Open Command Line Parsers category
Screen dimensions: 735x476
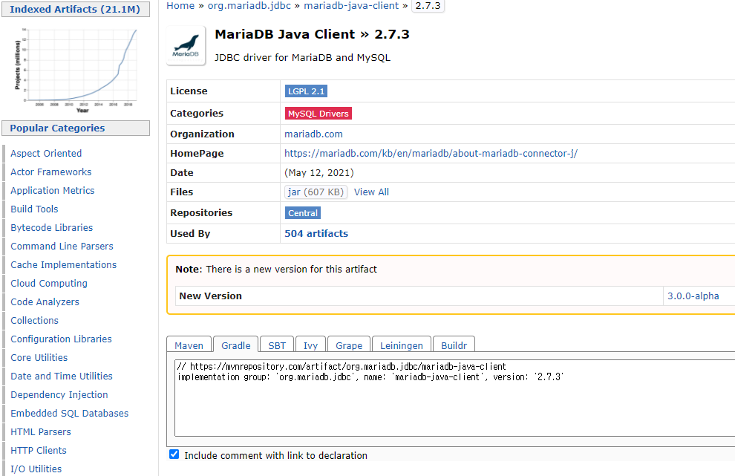[62, 247]
